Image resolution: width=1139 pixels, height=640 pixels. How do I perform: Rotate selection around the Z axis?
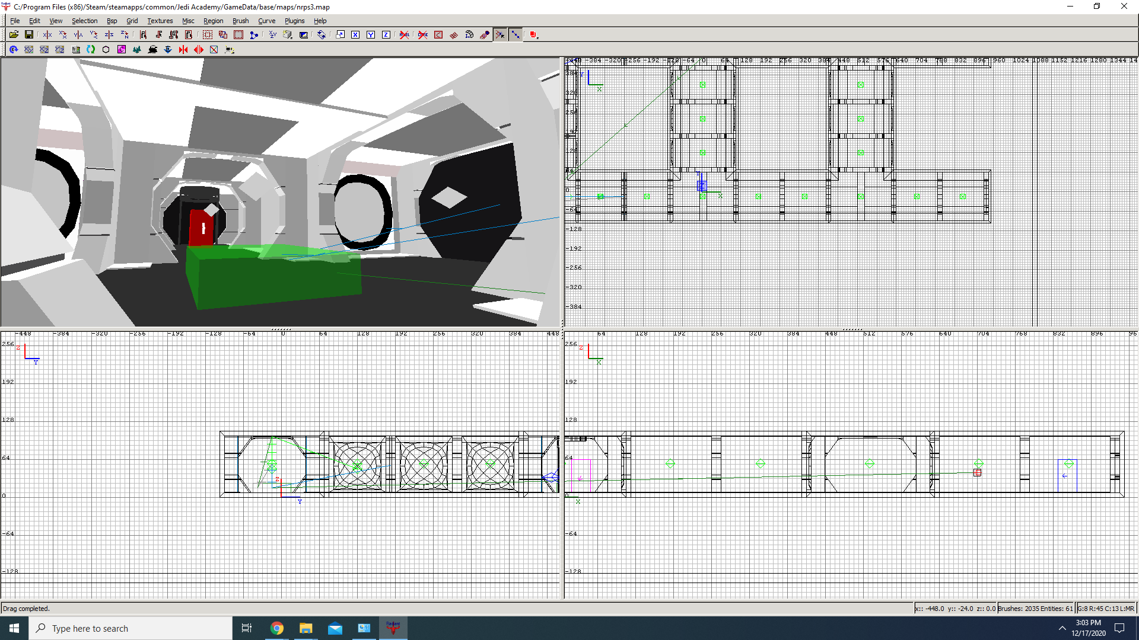coord(125,35)
